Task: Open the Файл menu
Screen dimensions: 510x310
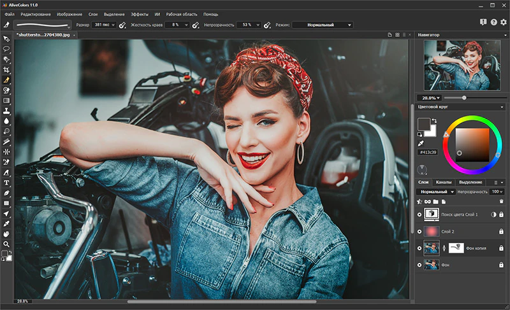Action: pos(10,14)
